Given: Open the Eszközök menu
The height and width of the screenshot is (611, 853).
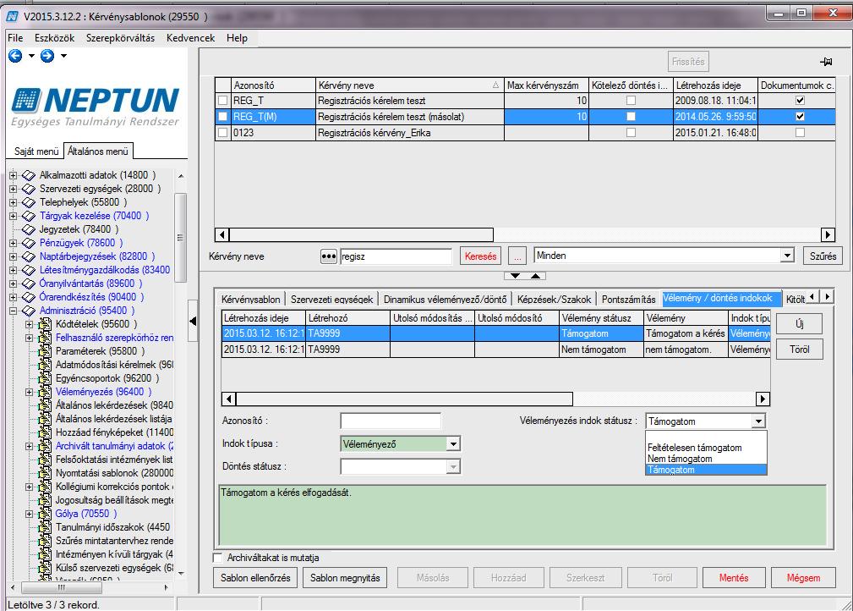Looking at the screenshot, I should pos(54,38).
